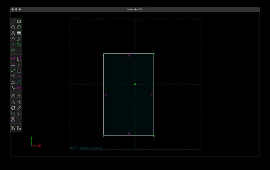Create new extrude group
This screenshot has height=170, width=270.
13,96
